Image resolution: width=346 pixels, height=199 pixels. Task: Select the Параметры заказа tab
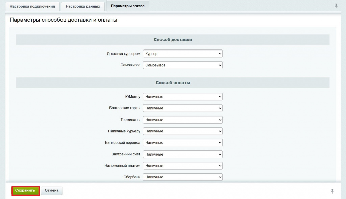[127, 6]
